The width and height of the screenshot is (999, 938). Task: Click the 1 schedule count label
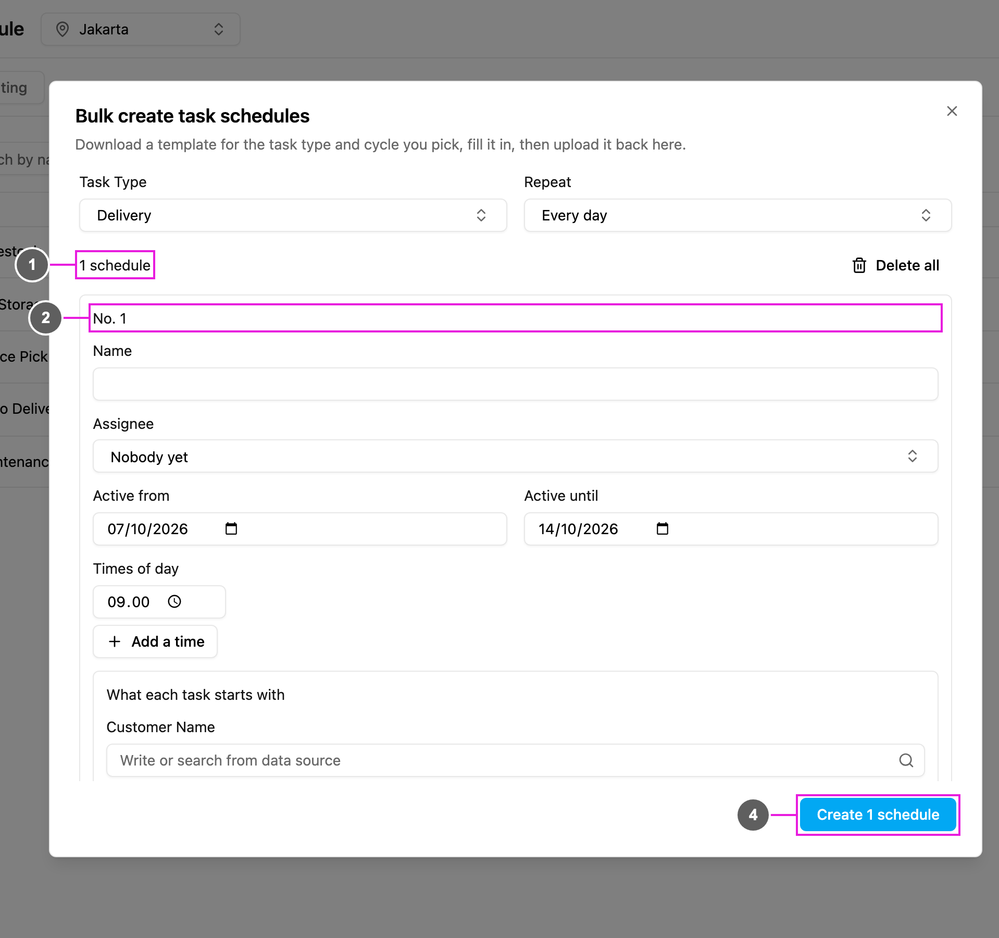click(115, 265)
